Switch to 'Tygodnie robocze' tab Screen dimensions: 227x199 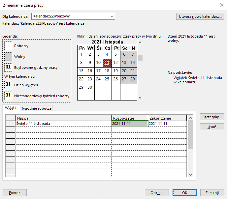pos(37,108)
